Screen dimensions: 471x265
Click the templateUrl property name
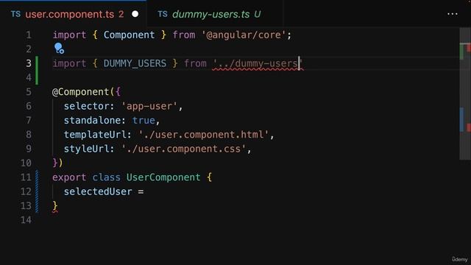(95, 135)
